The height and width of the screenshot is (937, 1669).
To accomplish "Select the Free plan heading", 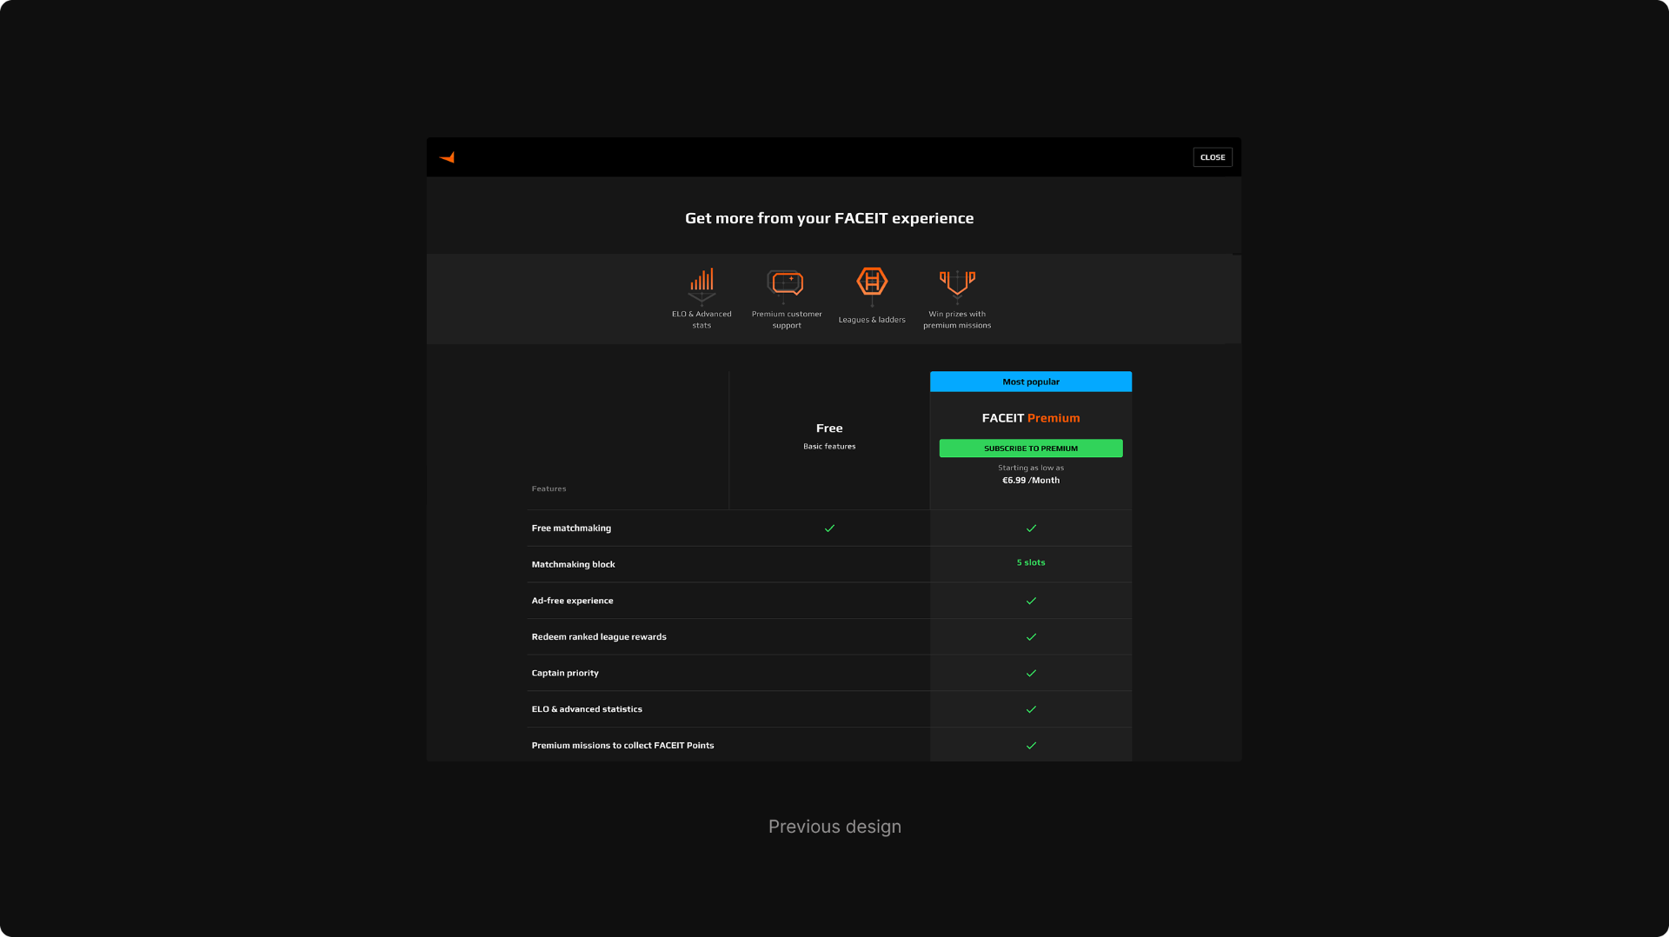I will coord(829,429).
